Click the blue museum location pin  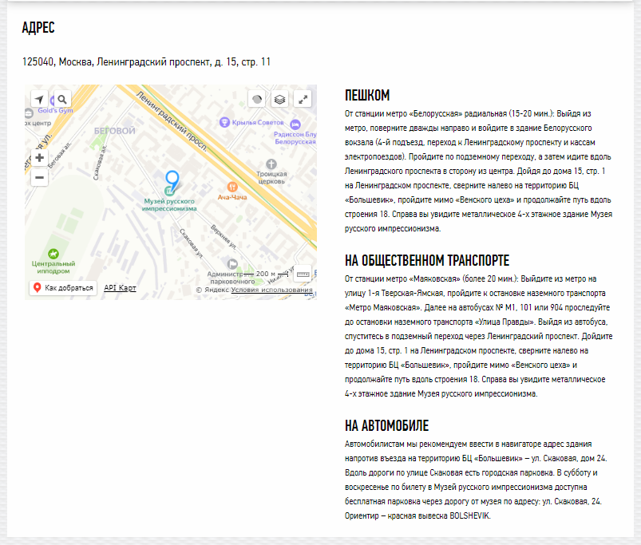172,180
